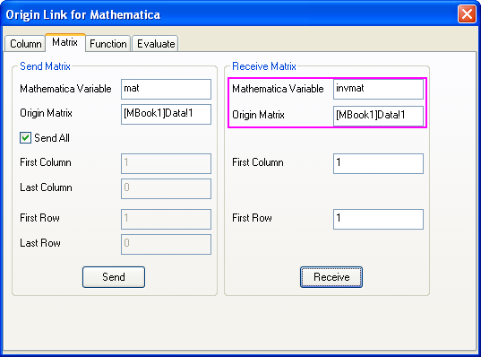The height and width of the screenshot is (357, 481).
Task: Click the 'Receive Matrix' group label
Action: (x=264, y=66)
